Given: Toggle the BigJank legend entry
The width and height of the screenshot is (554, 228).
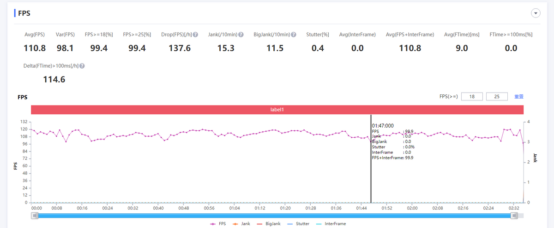Looking at the screenshot, I should pos(270,223).
